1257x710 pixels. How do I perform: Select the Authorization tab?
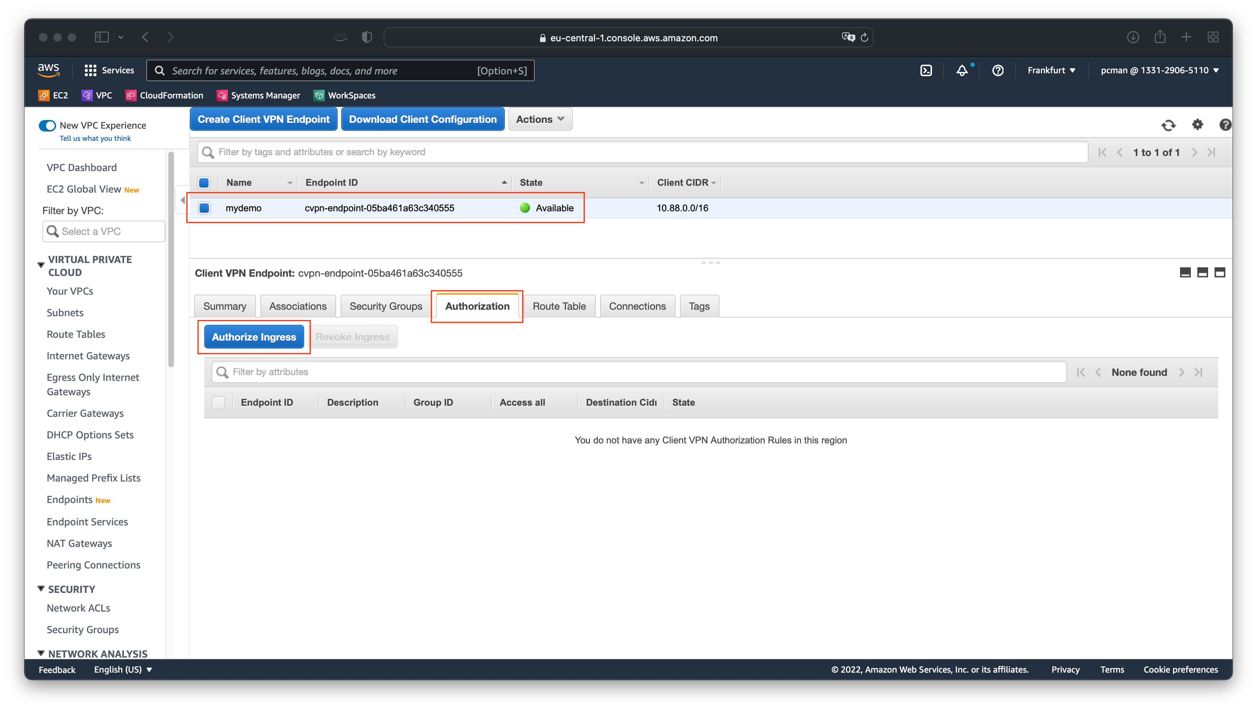click(477, 306)
